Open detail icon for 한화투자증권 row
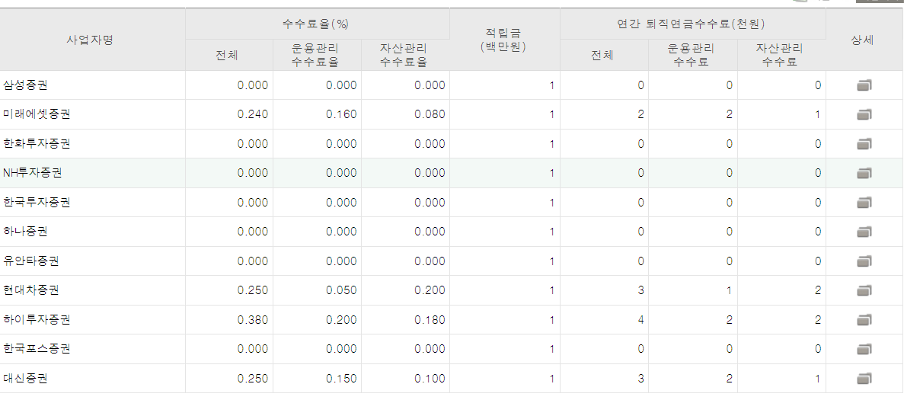 point(864,144)
